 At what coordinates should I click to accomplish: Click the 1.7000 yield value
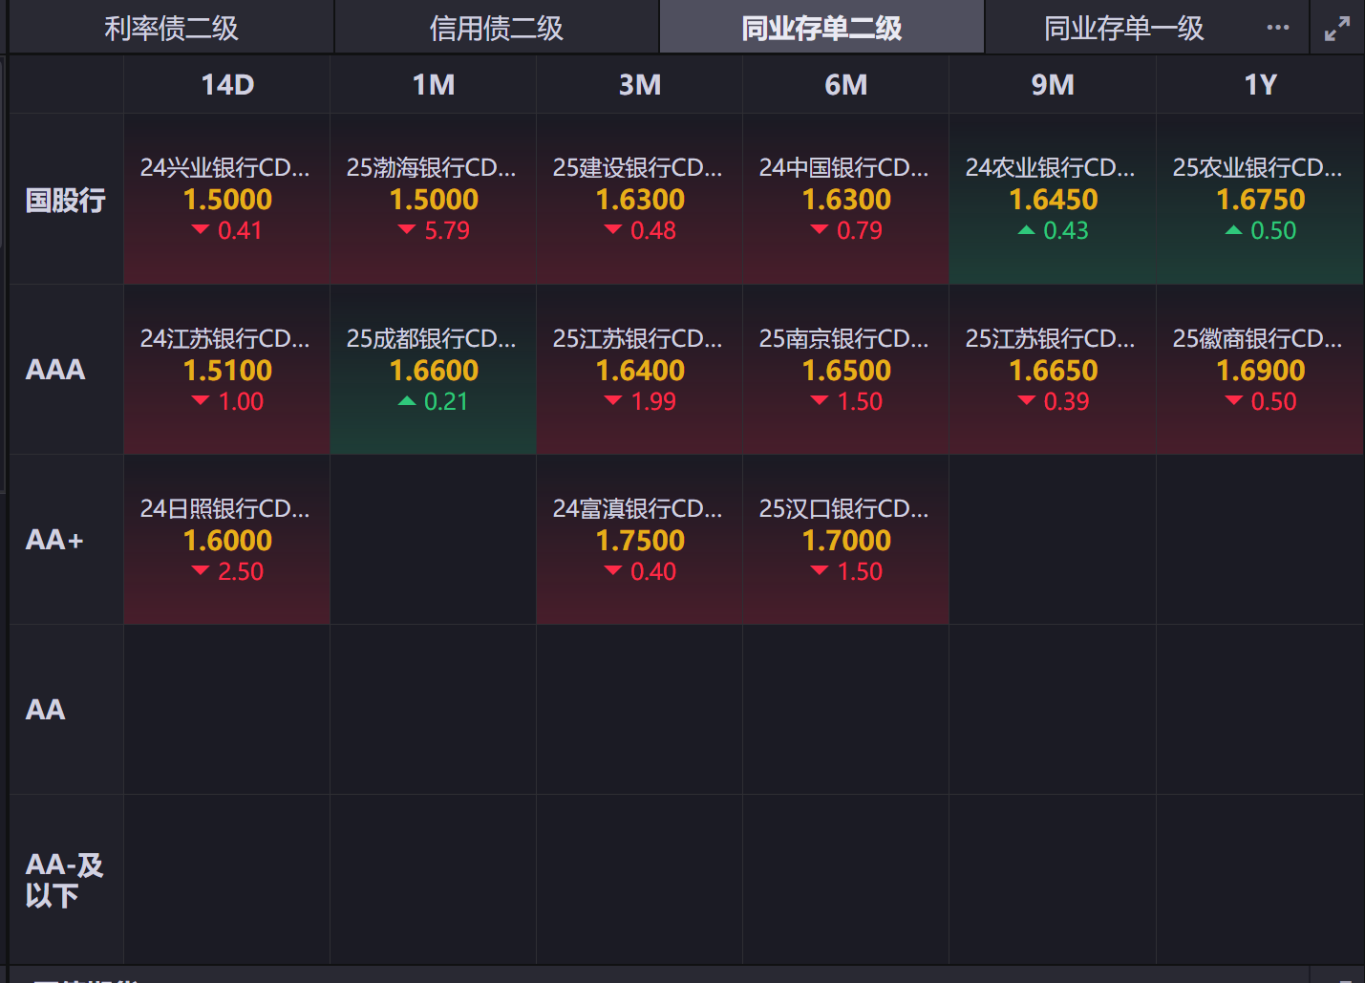tap(846, 541)
